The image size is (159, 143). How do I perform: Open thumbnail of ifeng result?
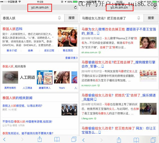pos(148,109)
